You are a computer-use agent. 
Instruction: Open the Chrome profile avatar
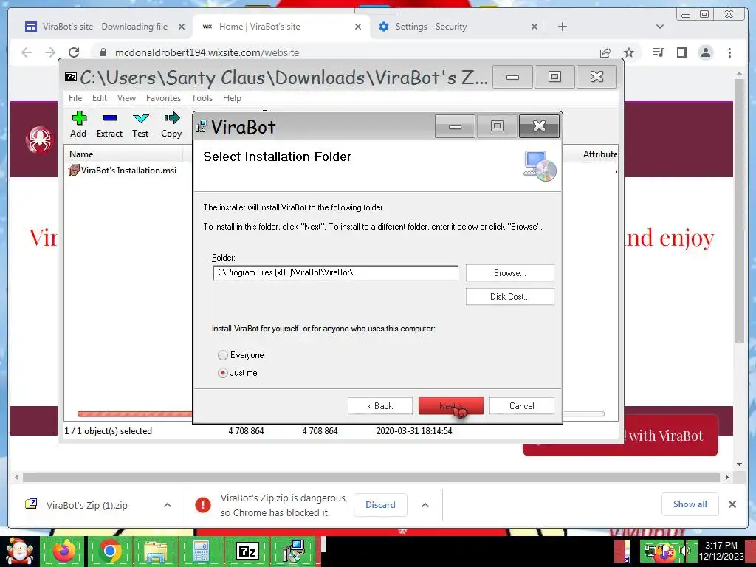click(x=706, y=52)
